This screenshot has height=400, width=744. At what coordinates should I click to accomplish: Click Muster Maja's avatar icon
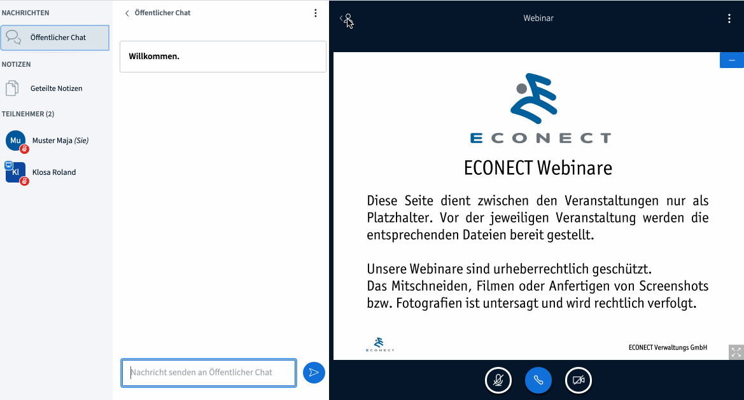click(x=16, y=141)
